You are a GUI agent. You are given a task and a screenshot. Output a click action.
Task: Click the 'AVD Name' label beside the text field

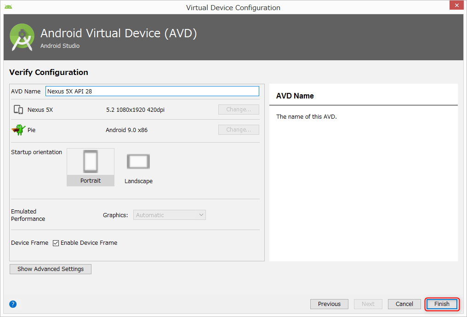[x=26, y=91]
